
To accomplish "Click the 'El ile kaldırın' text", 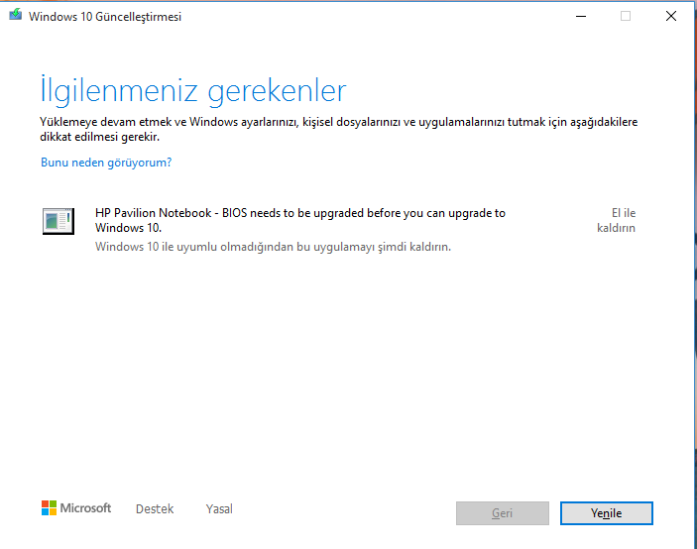I will (616, 220).
